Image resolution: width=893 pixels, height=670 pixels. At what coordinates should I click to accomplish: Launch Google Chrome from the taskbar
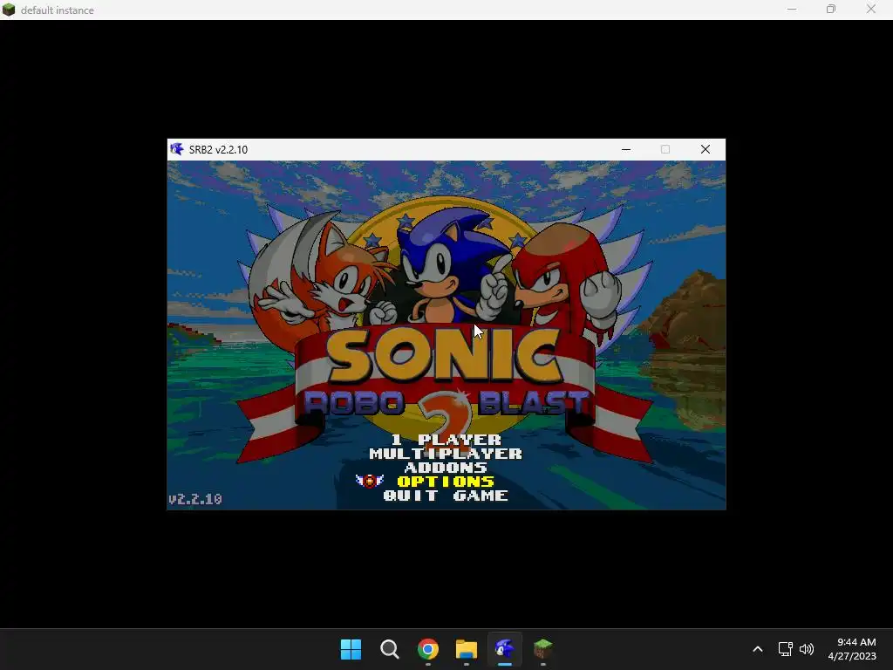(x=427, y=649)
